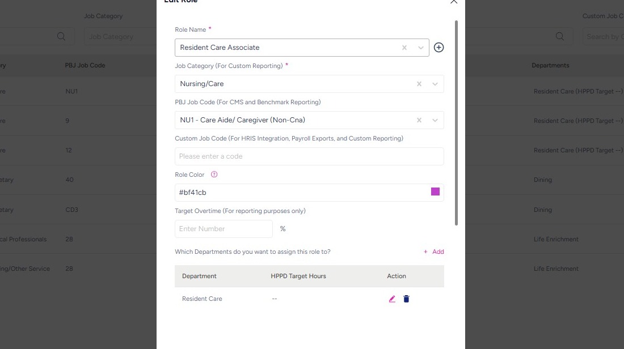The image size is (624, 349).
Task: Click the Job Category search field in background
Action: [119, 37]
